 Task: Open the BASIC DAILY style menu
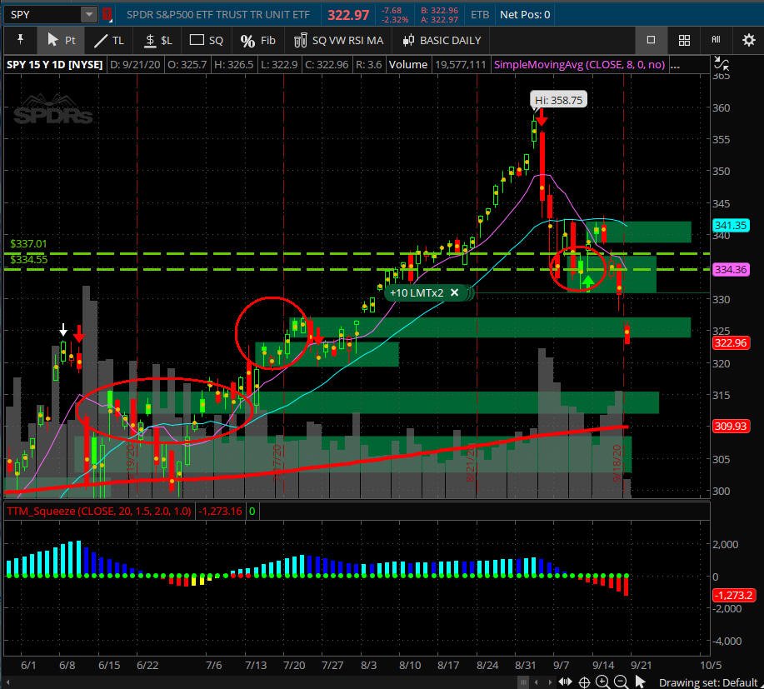442,40
